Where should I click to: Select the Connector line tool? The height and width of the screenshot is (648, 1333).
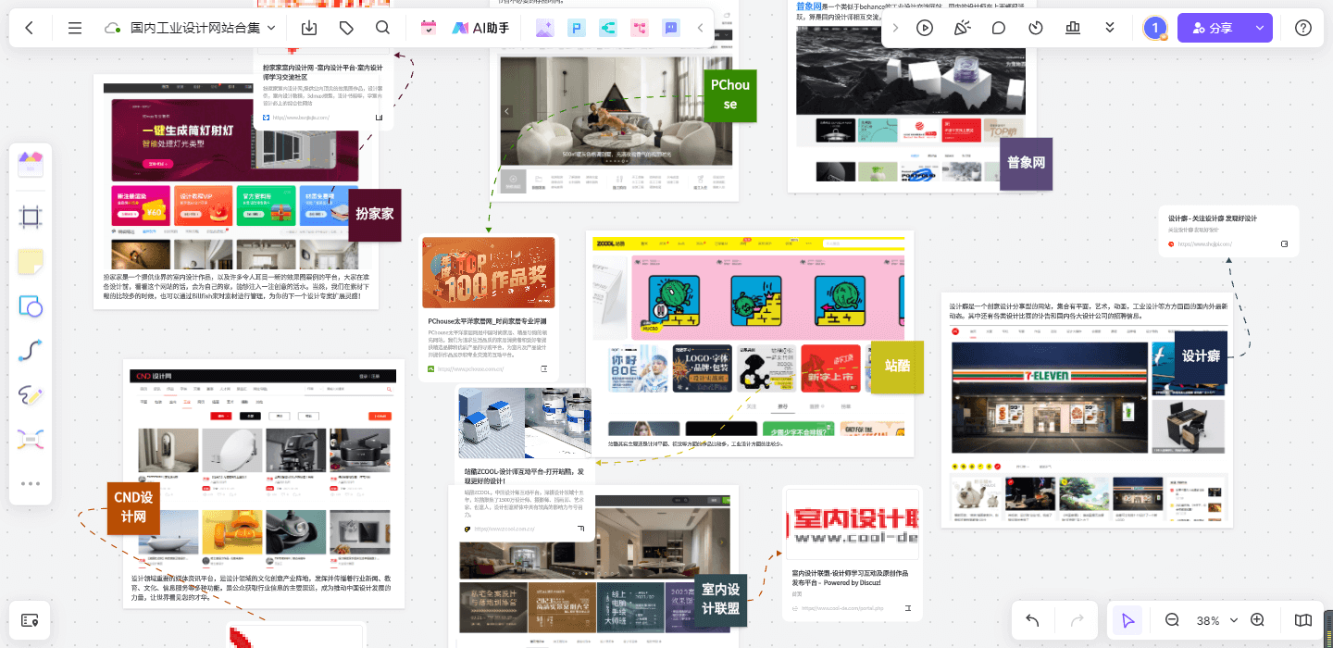point(31,351)
